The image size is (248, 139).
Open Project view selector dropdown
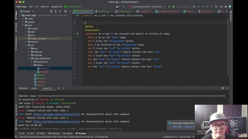tap(27, 11)
